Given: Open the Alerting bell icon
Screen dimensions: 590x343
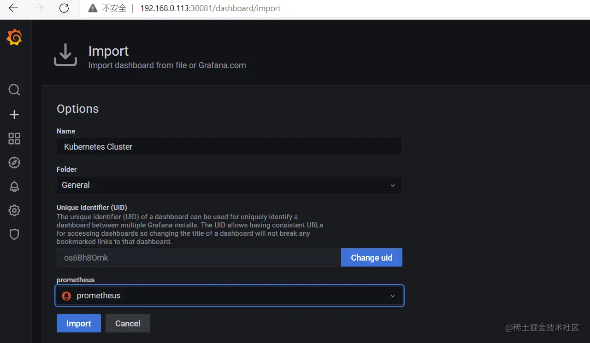Looking at the screenshot, I should pos(14,186).
